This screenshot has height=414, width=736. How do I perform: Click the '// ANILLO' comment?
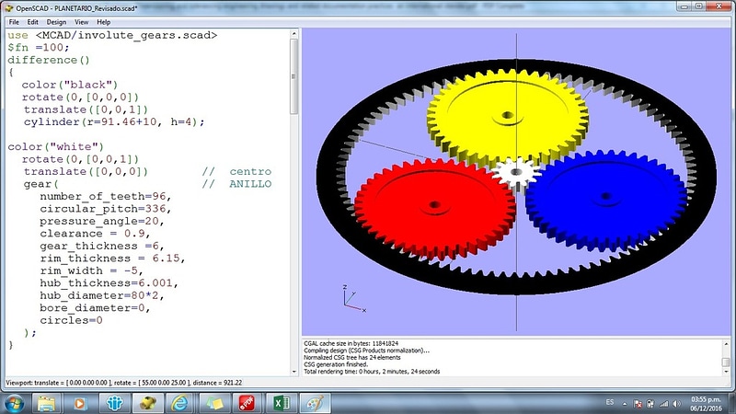coord(236,184)
